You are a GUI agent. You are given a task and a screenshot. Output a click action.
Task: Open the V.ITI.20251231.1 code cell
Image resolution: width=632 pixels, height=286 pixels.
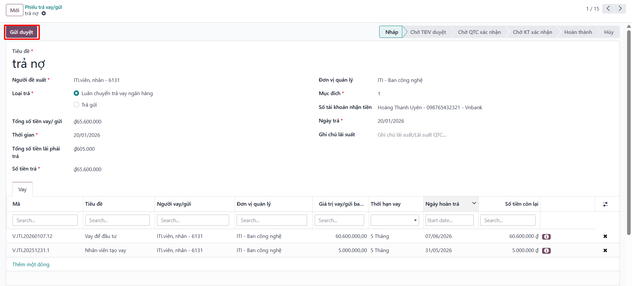31,250
